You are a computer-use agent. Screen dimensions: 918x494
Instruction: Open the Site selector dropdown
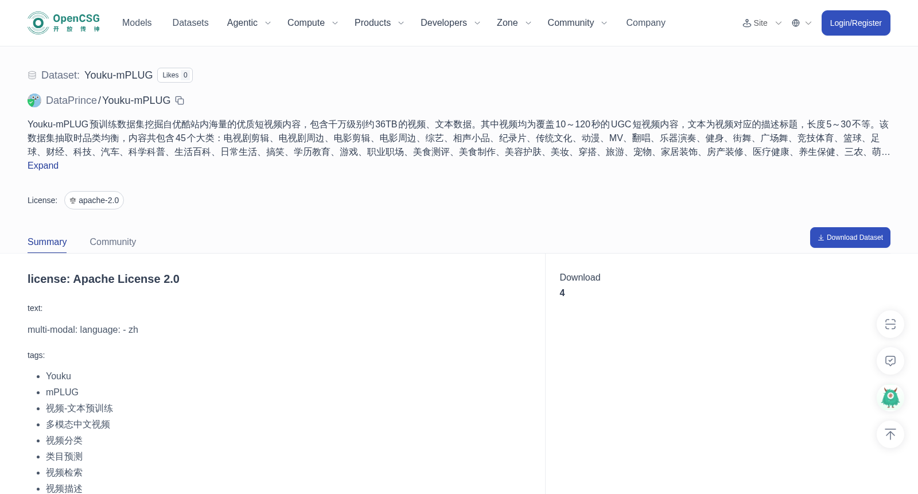pyautogui.click(x=762, y=23)
